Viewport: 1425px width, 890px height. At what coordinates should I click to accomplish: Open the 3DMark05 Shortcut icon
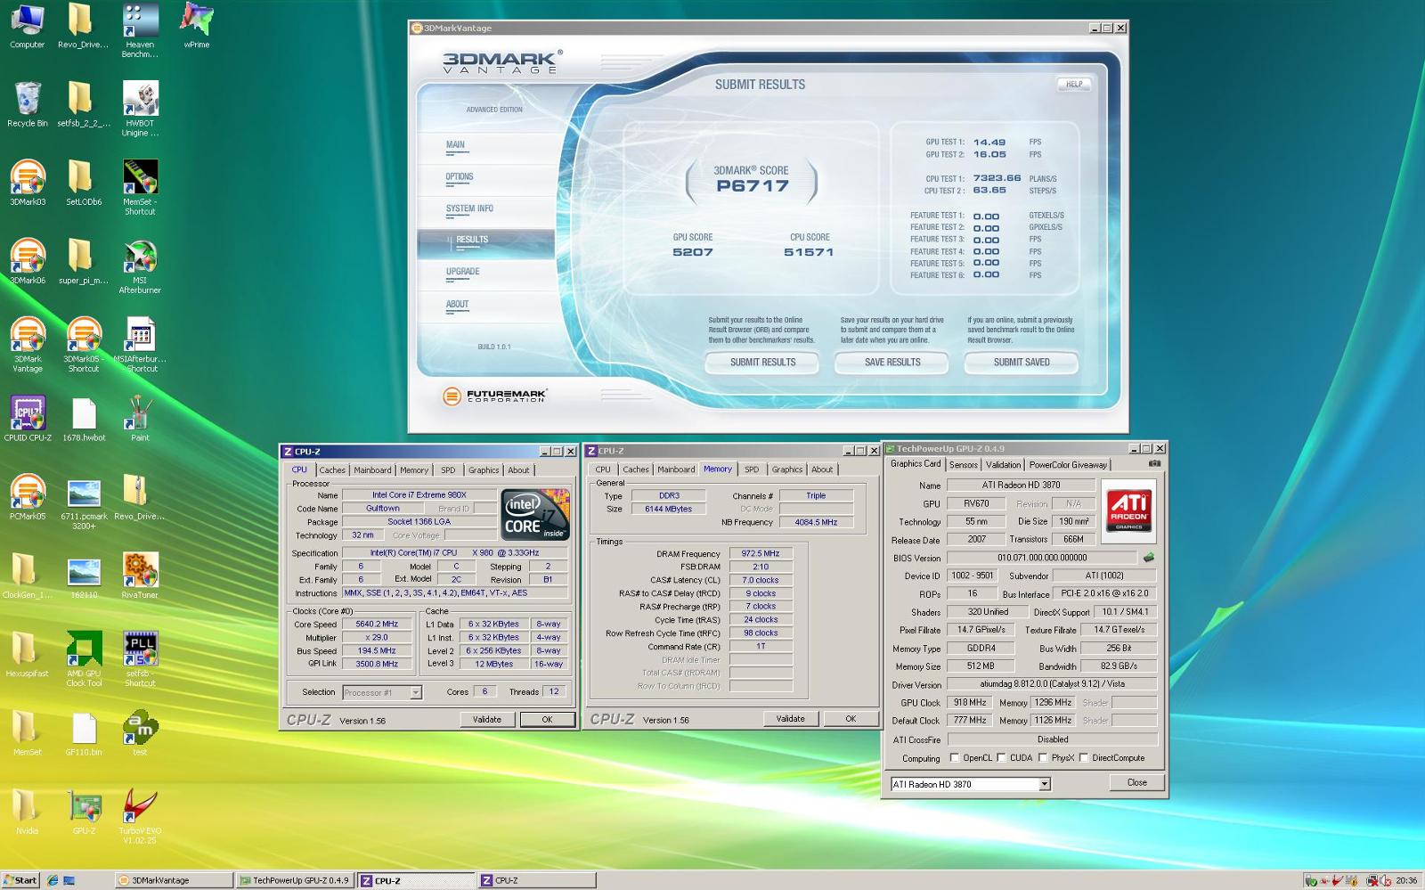pyautogui.click(x=84, y=344)
